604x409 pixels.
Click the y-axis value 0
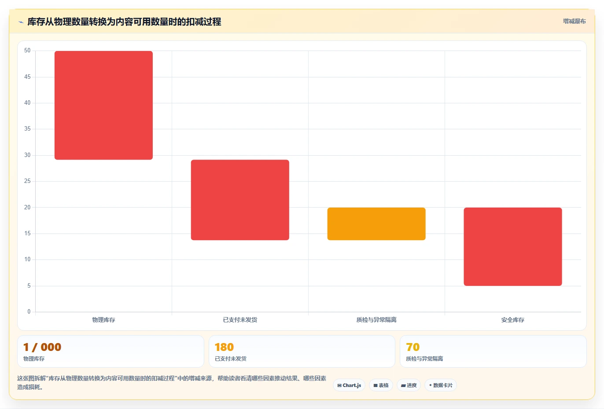pos(29,312)
